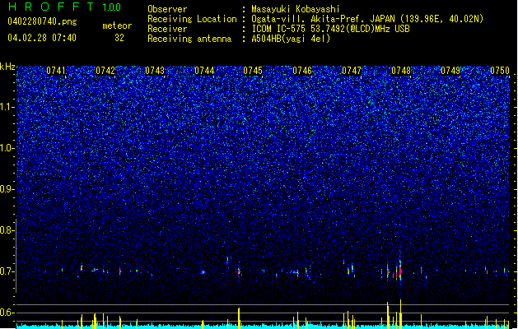Click the 0748 time marker
This screenshot has width=518, height=329.
[x=401, y=71]
